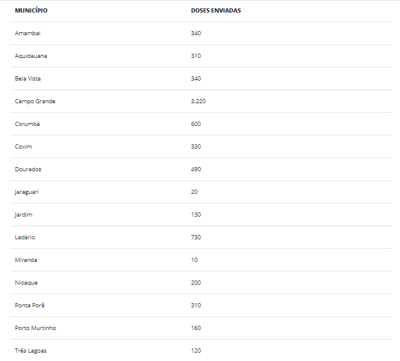The height and width of the screenshot is (361, 400).
Task: Click on Corumbá municipality name
Action: [27, 124]
